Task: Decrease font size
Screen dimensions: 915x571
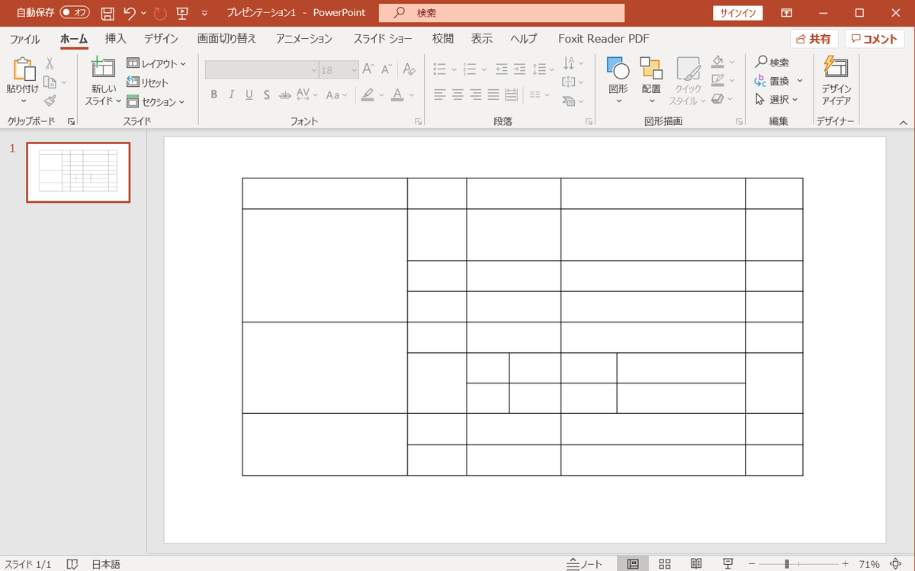Action: point(387,69)
